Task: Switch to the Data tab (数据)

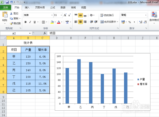Action: (63, 7)
